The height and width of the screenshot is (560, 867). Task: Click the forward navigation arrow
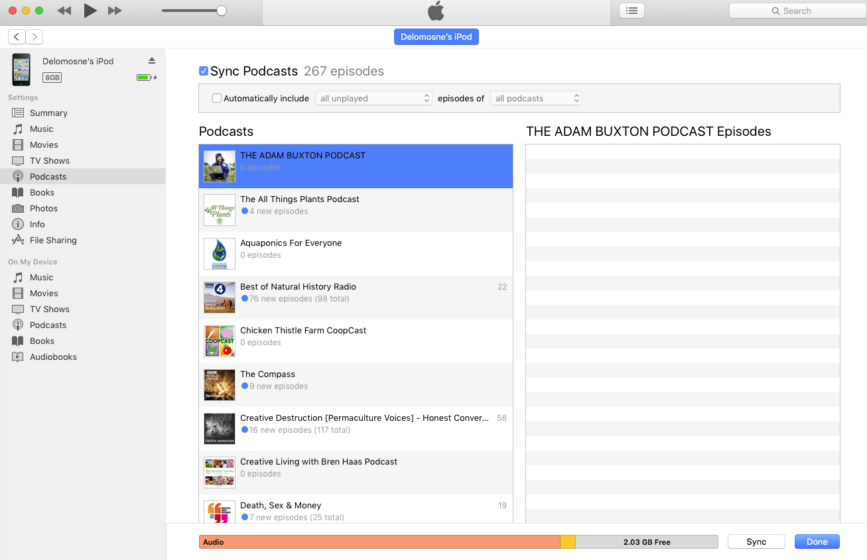coord(34,37)
